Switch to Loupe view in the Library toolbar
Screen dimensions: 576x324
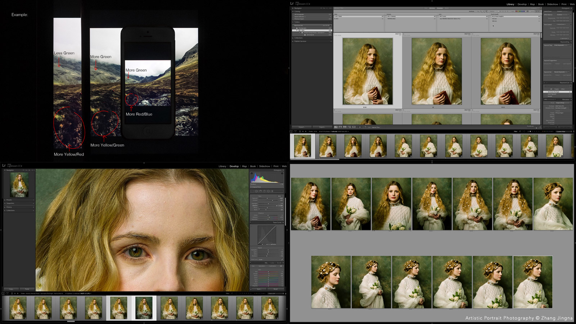coord(340,127)
